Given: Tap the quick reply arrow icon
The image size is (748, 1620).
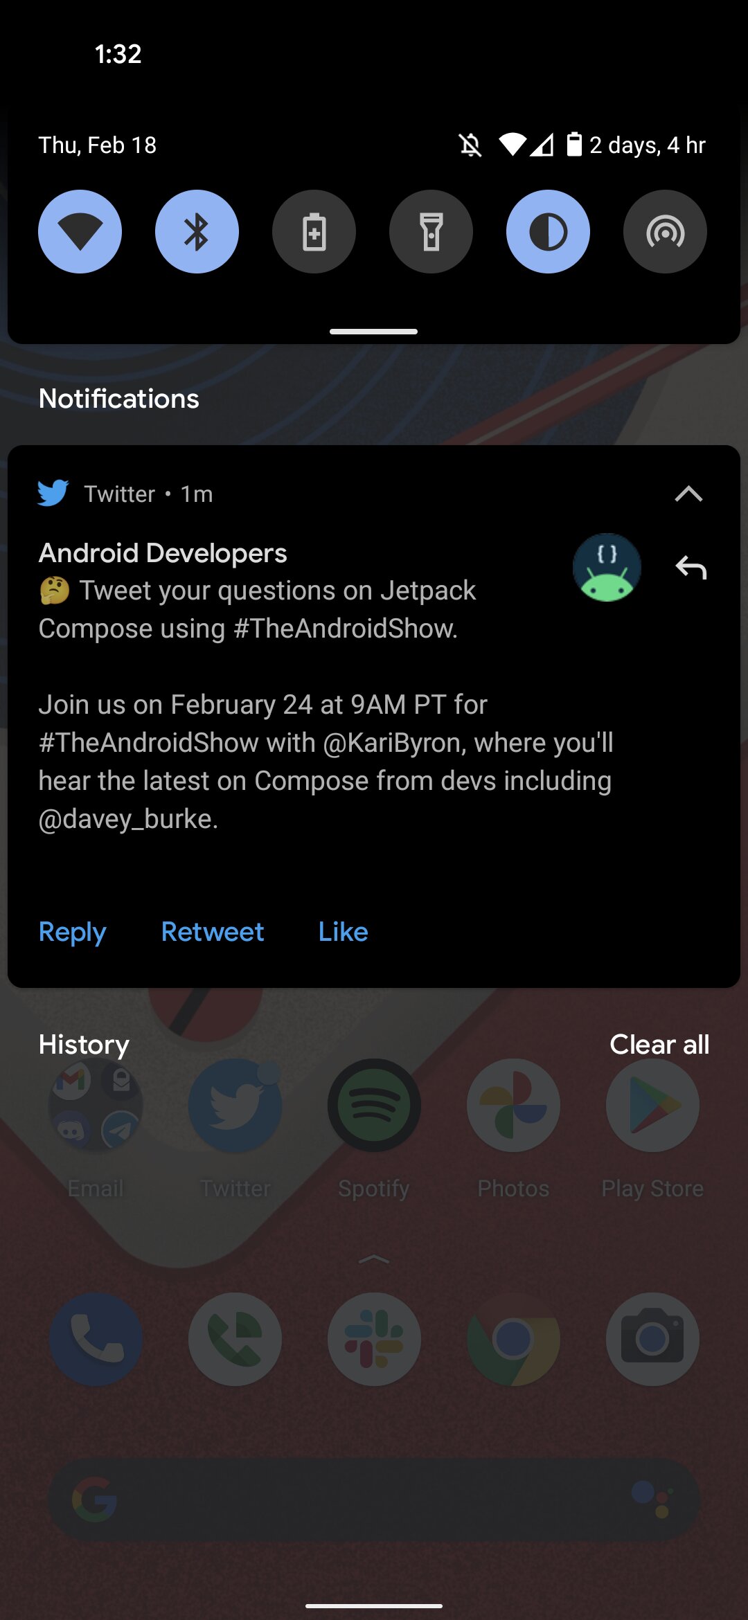Looking at the screenshot, I should tap(691, 568).
